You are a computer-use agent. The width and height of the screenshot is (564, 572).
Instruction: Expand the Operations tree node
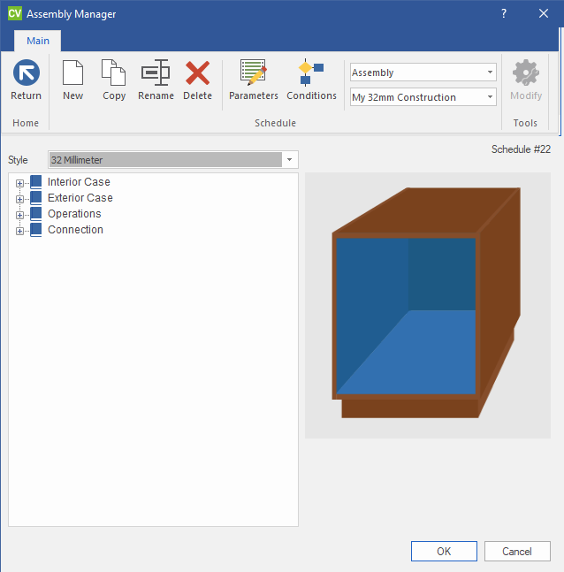(19, 215)
